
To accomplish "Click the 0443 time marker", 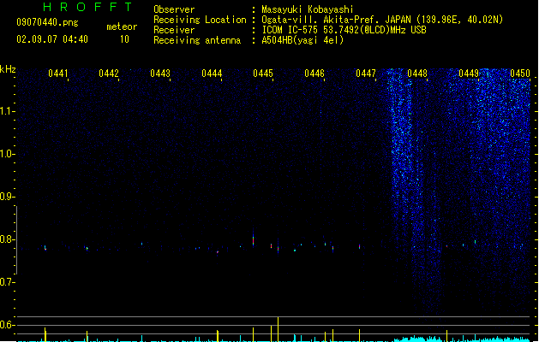I will [x=160, y=74].
